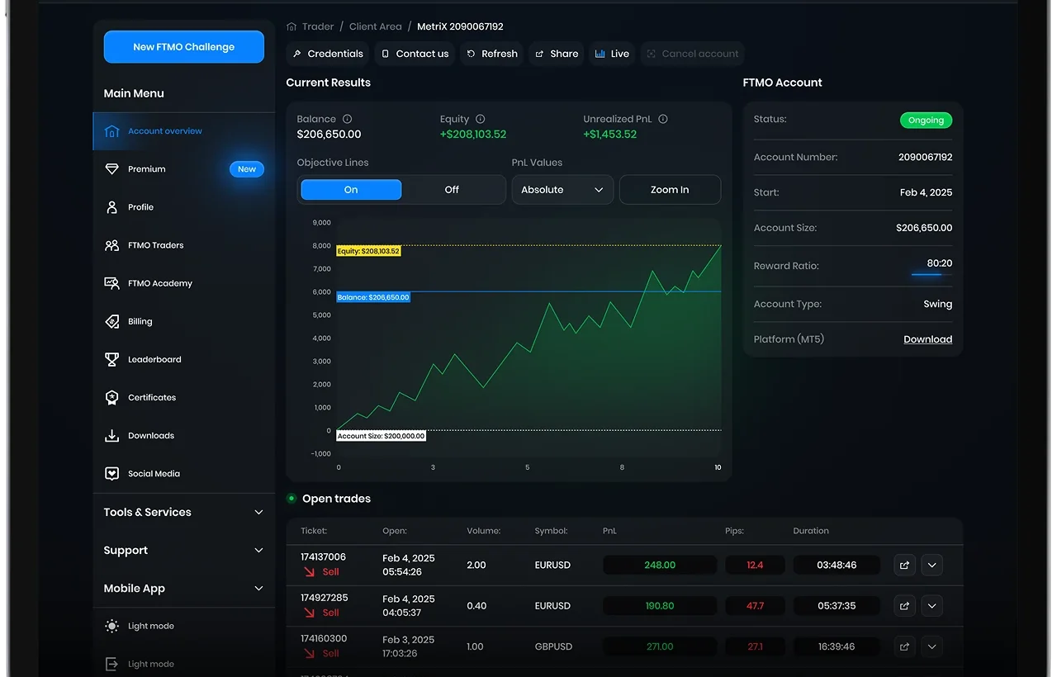Click the Unrealized PnL info icon
The height and width of the screenshot is (677, 1057).
click(663, 119)
